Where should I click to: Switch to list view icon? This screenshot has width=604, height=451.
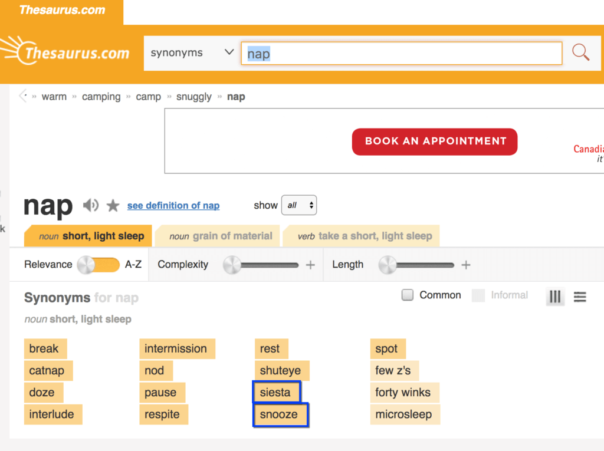click(580, 297)
